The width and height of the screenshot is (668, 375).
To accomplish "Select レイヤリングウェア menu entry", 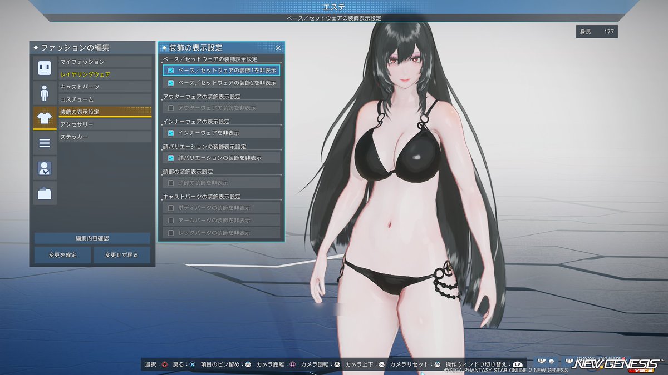I will point(105,74).
